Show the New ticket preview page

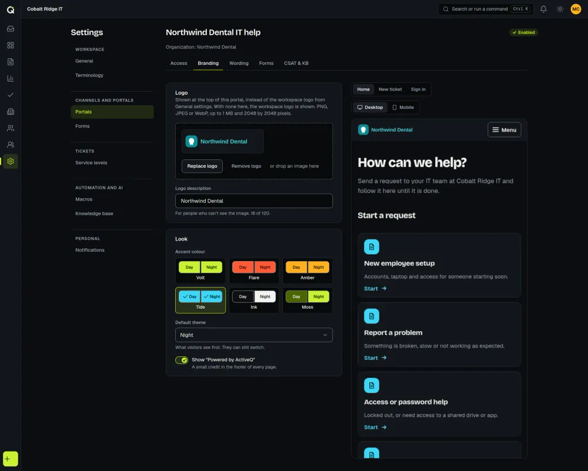coord(390,89)
